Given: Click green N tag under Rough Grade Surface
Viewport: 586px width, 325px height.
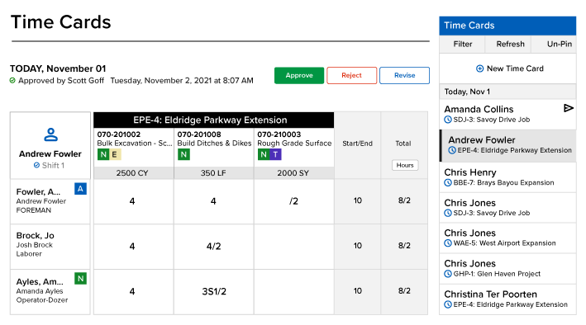Looking at the screenshot, I should tap(264, 154).
